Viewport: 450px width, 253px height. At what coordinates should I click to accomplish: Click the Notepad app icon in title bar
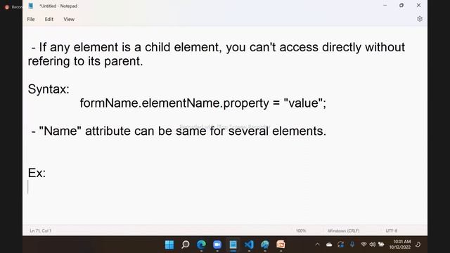point(31,6)
